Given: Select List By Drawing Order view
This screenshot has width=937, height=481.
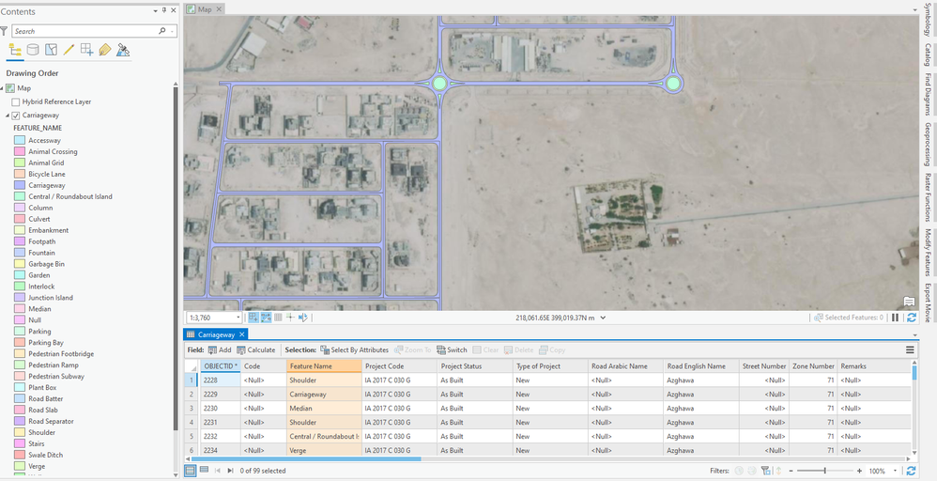Looking at the screenshot, I should pos(15,50).
